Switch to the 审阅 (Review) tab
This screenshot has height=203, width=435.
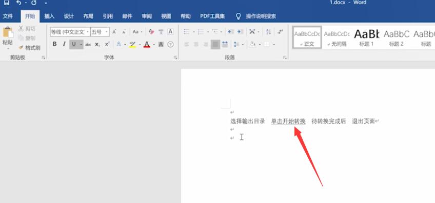[x=147, y=16]
